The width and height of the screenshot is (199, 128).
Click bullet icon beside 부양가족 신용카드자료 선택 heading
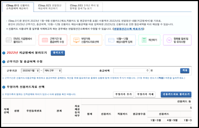tap(4, 87)
